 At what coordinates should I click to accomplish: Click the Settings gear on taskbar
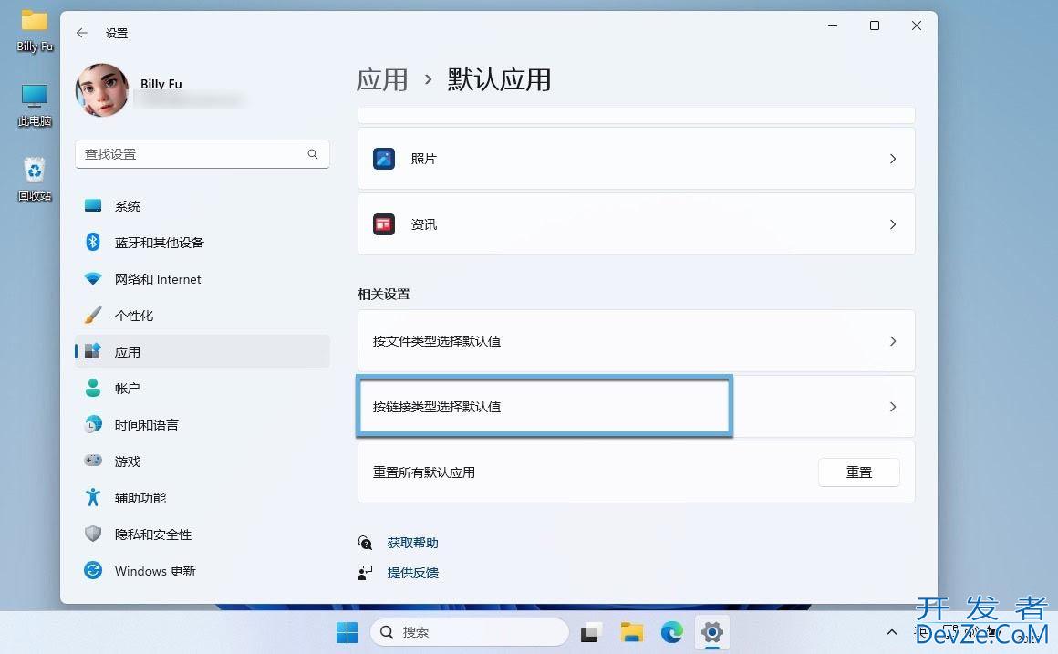(x=711, y=632)
